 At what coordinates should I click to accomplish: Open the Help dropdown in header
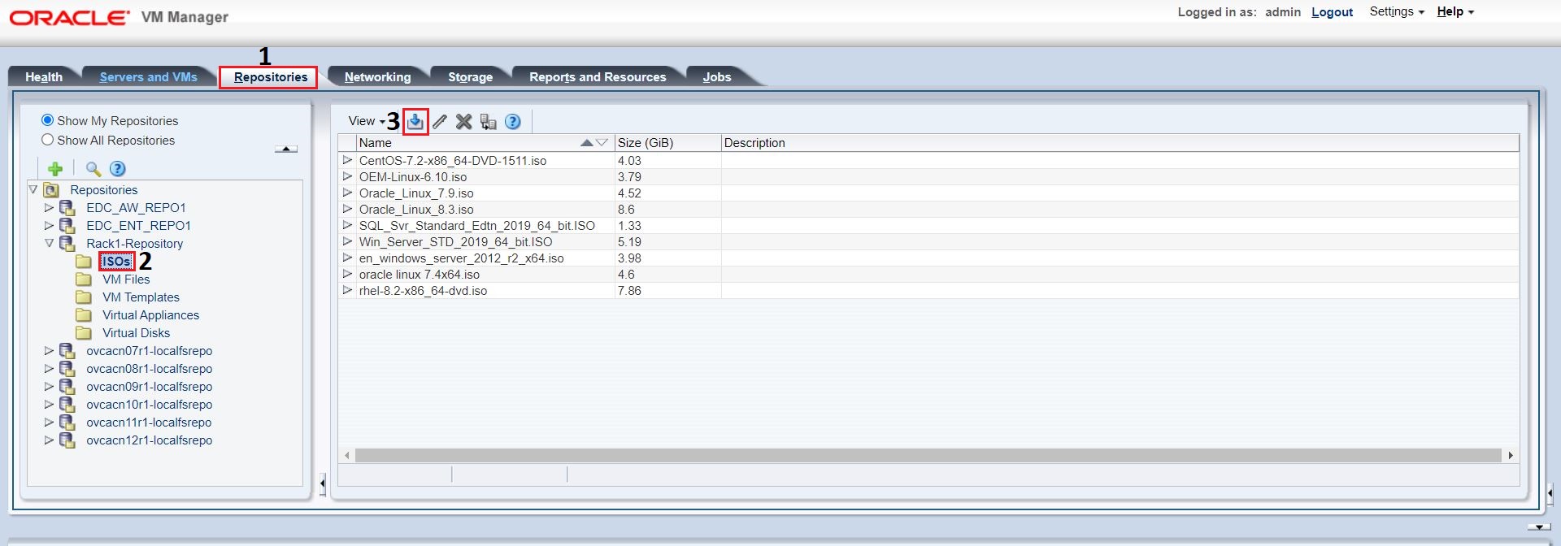pyautogui.click(x=1455, y=11)
